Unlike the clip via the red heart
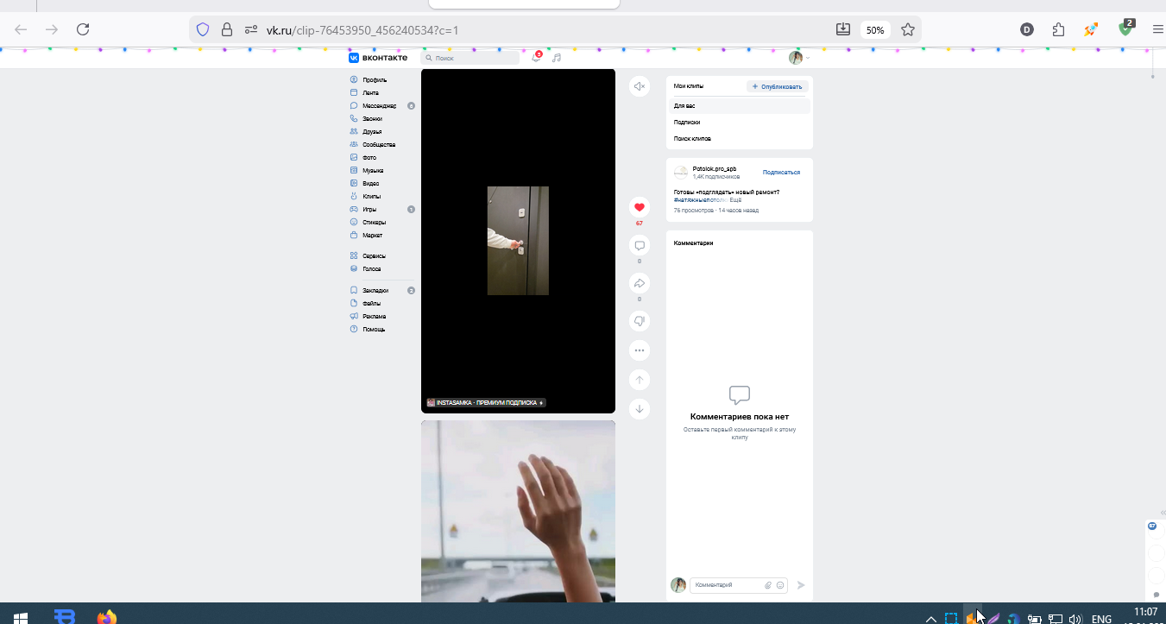The width and height of the screenshot is (1166, 624). tap(640, 207)
